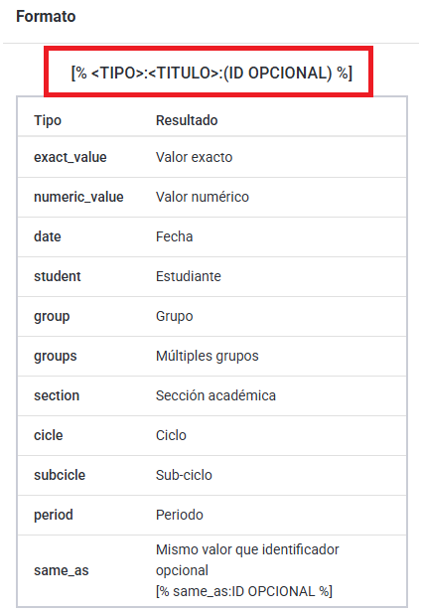Select the group type row
Viewport: 422px width, 613px height.
(211, 316)
